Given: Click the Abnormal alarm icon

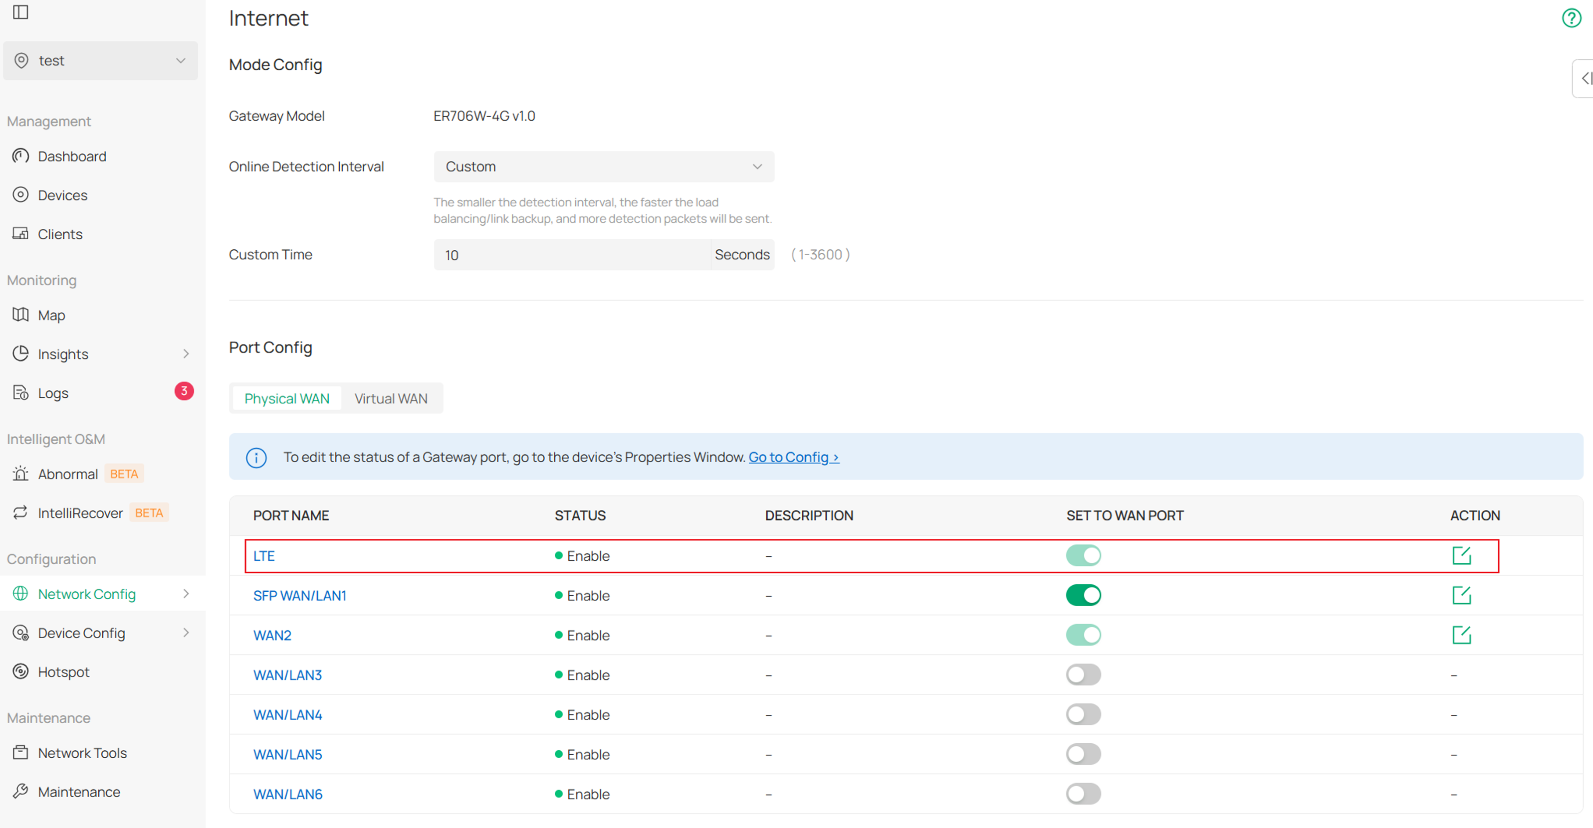Looking at the screenshot, I should 20,473.
